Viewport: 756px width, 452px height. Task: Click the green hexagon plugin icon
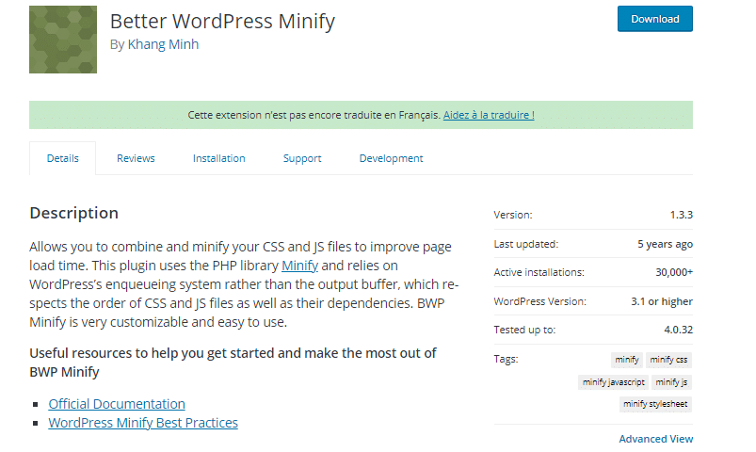pyautogui.click(x=63, y=40)
